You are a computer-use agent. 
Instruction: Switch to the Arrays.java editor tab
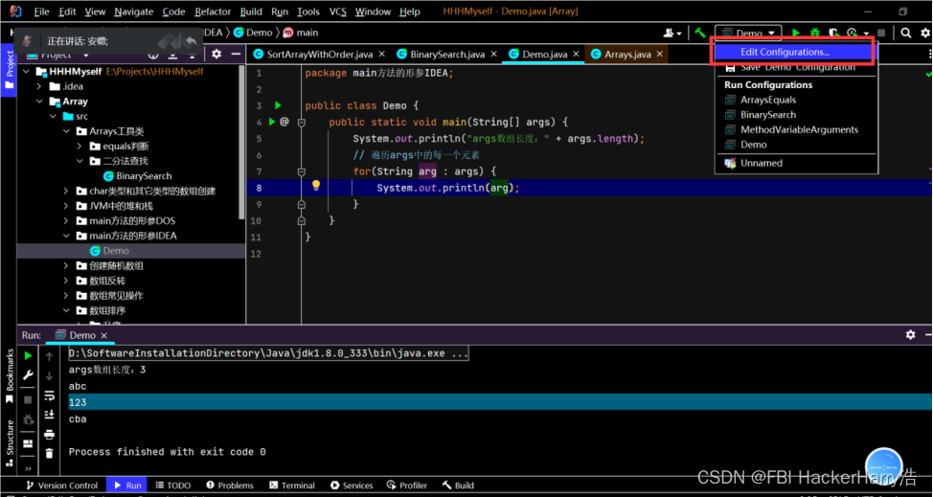pos(627,55)
